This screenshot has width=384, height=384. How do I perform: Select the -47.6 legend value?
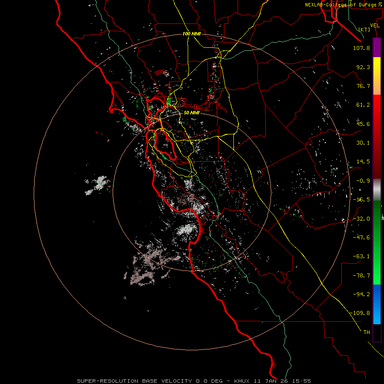(361, 238)
